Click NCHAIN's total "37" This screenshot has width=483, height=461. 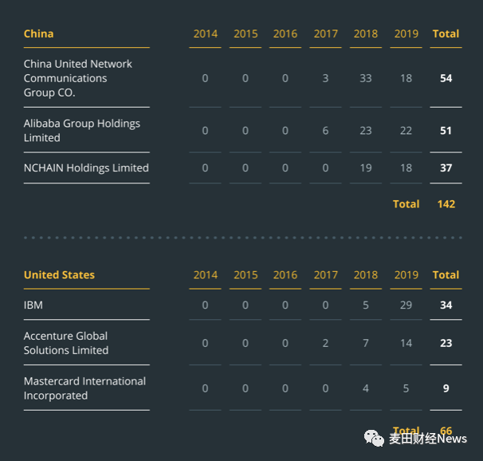446,168
